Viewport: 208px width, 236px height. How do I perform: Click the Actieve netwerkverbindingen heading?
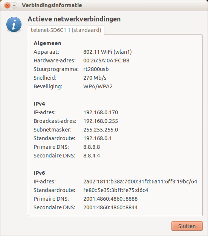pyautogui.click(x=74, y=19)
